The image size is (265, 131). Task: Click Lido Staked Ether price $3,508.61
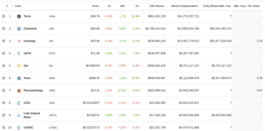[93, 115]
